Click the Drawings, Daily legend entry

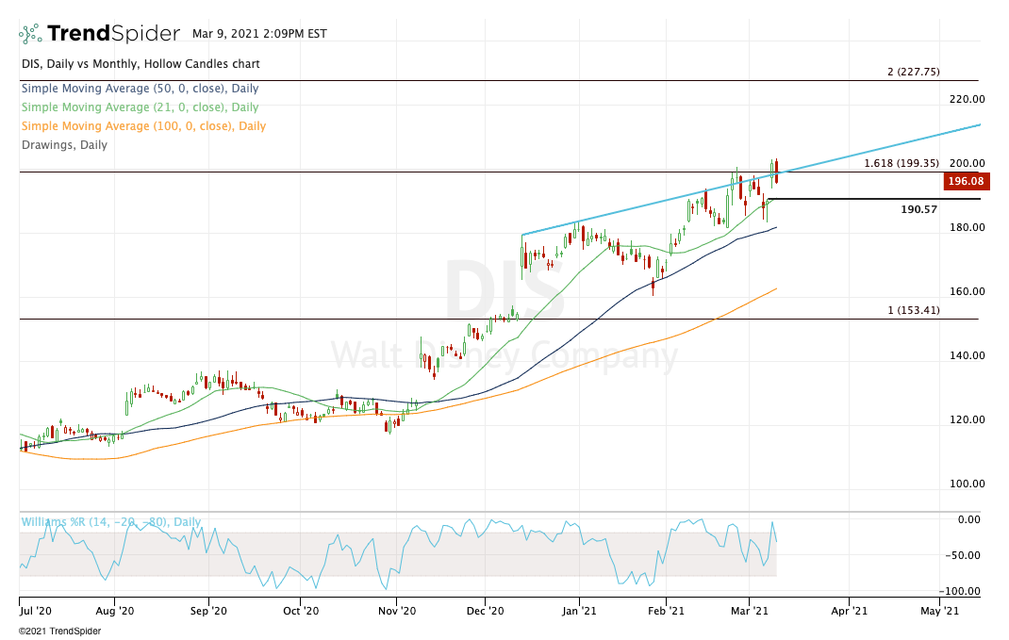tap(63, 145)
